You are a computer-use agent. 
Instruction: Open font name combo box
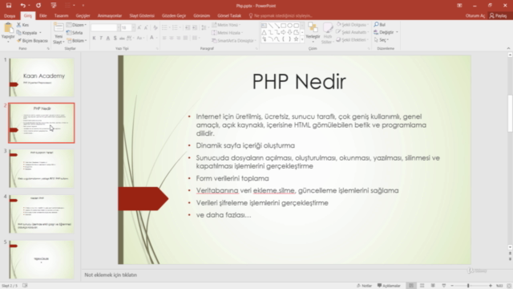coord(105,28)
